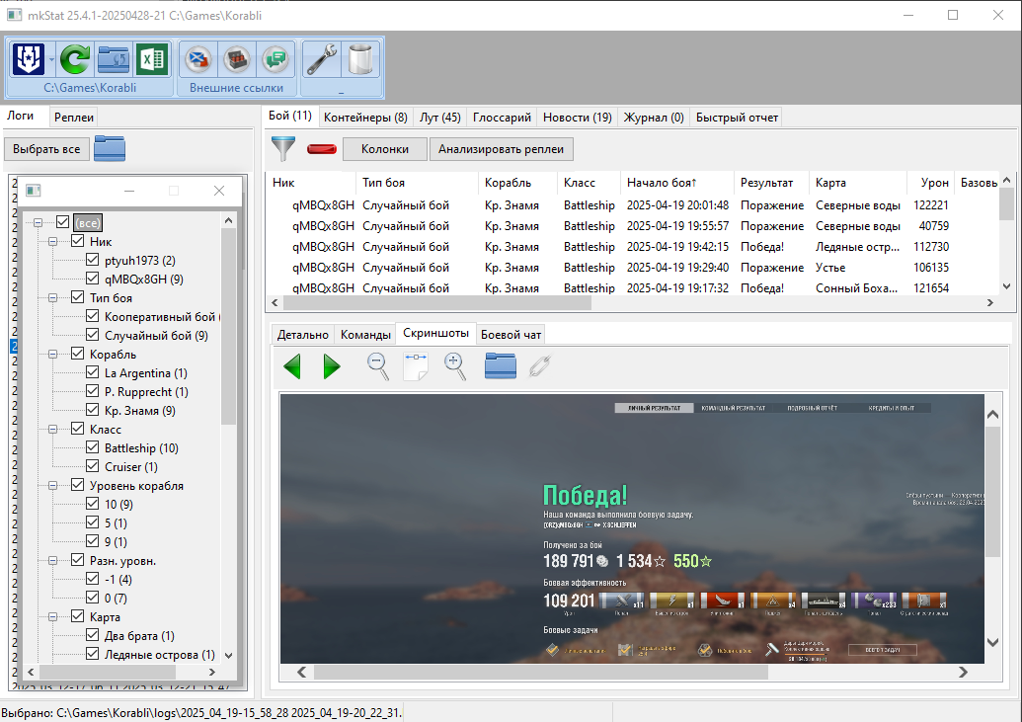The height and width of the screenshot is (722, 1022).
Task: Click the Выбрать все button
Action: click(47, 149)
